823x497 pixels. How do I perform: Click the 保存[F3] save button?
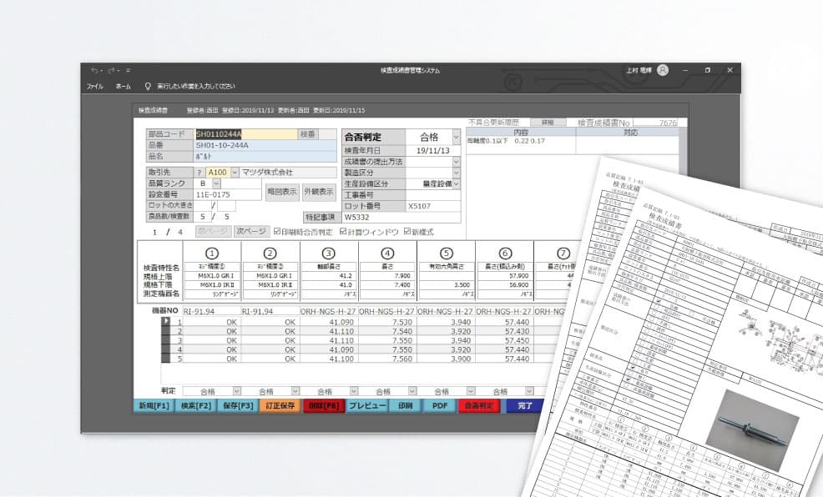click(x=235, y=406)
